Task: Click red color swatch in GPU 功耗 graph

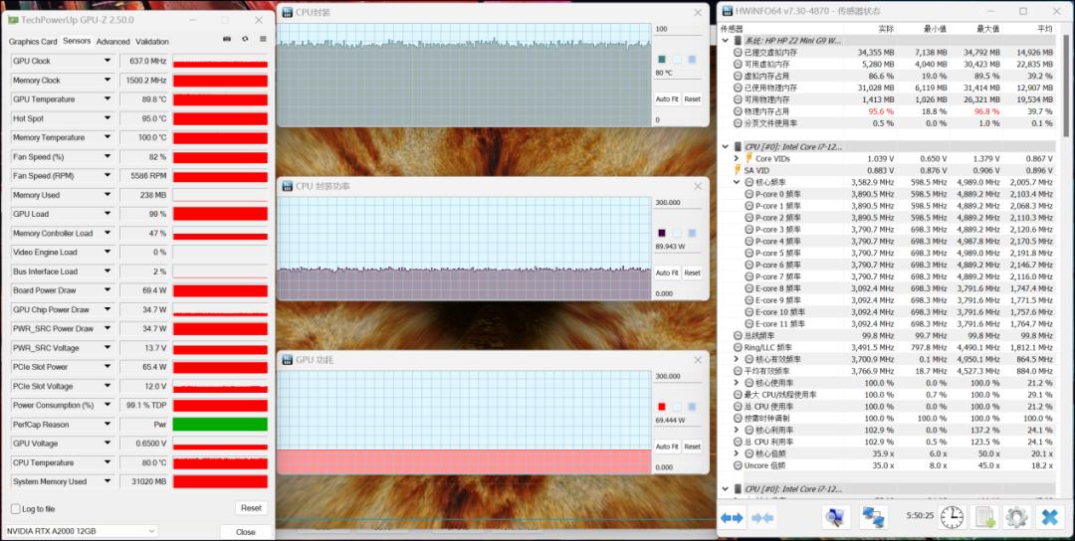Action: click(662, 407)
